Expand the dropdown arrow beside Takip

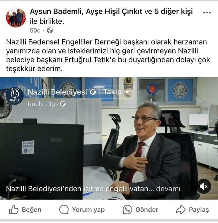(127, 92)
